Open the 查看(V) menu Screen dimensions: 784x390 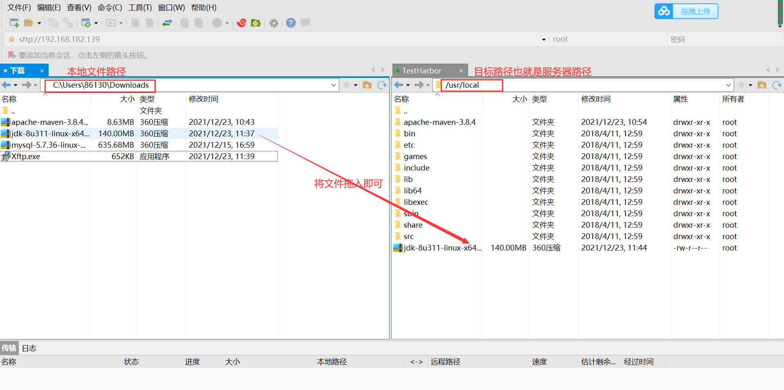tap(79, 7)
